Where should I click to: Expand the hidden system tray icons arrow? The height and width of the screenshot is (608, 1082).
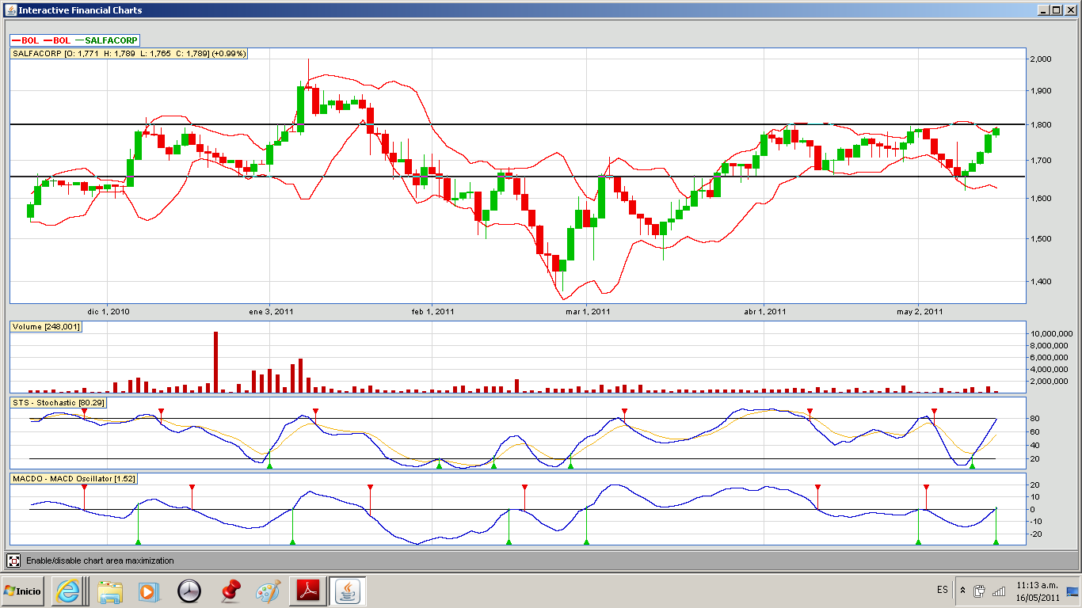pos(962,591)
